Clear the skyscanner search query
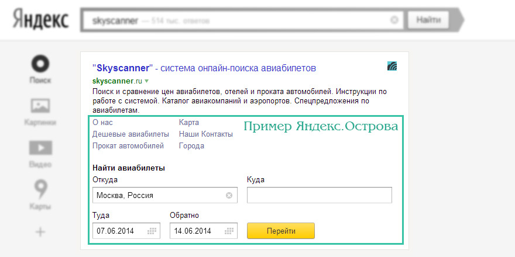This screenshot has width=515, height=257. 394,20
